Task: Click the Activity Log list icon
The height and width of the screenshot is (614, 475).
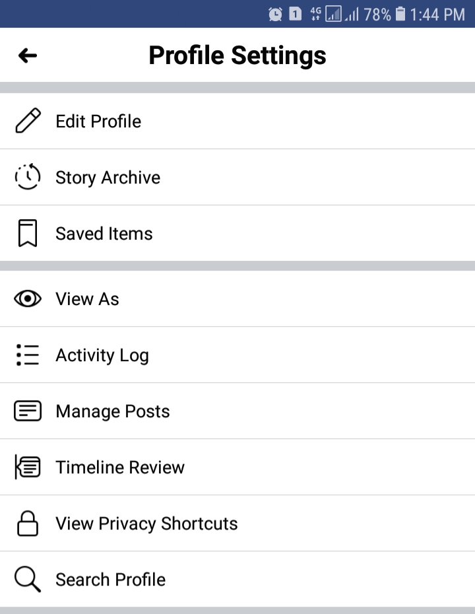Action: [x=28, y=355]
